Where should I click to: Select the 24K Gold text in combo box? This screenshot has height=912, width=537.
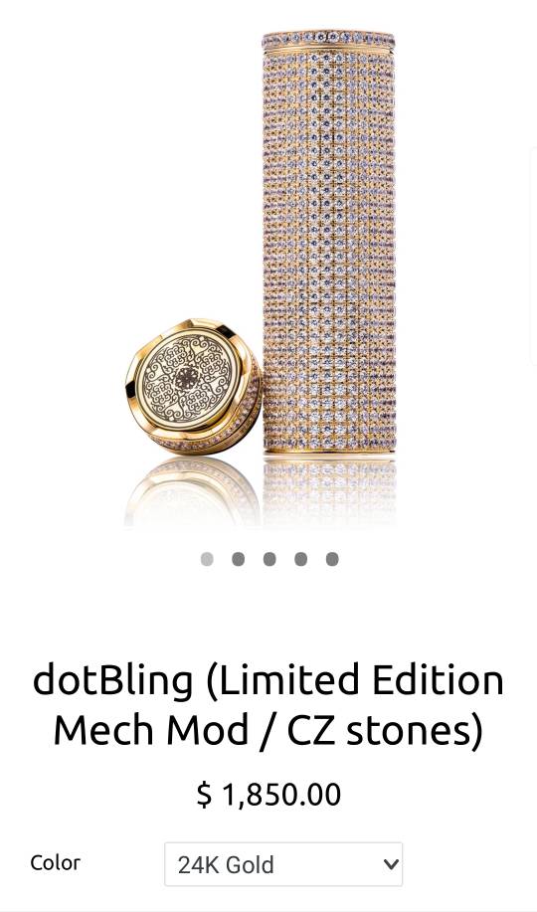[x=226, y=865]
